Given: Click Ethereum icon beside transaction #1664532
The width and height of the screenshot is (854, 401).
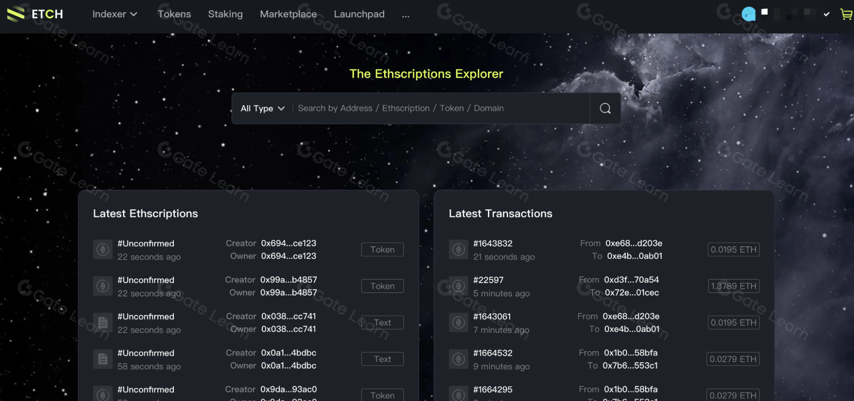Looking at the screenshot, I should (458, 359).
